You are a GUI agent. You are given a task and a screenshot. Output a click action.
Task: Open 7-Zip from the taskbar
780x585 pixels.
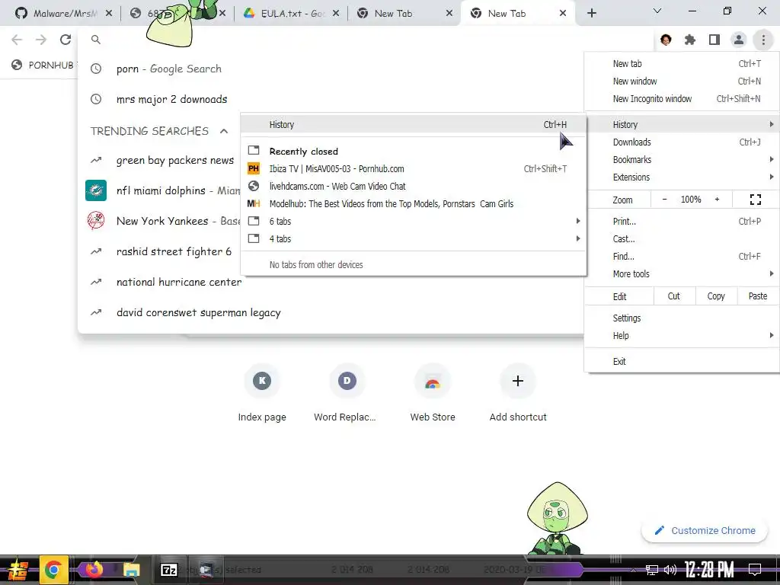coord(168,570)
